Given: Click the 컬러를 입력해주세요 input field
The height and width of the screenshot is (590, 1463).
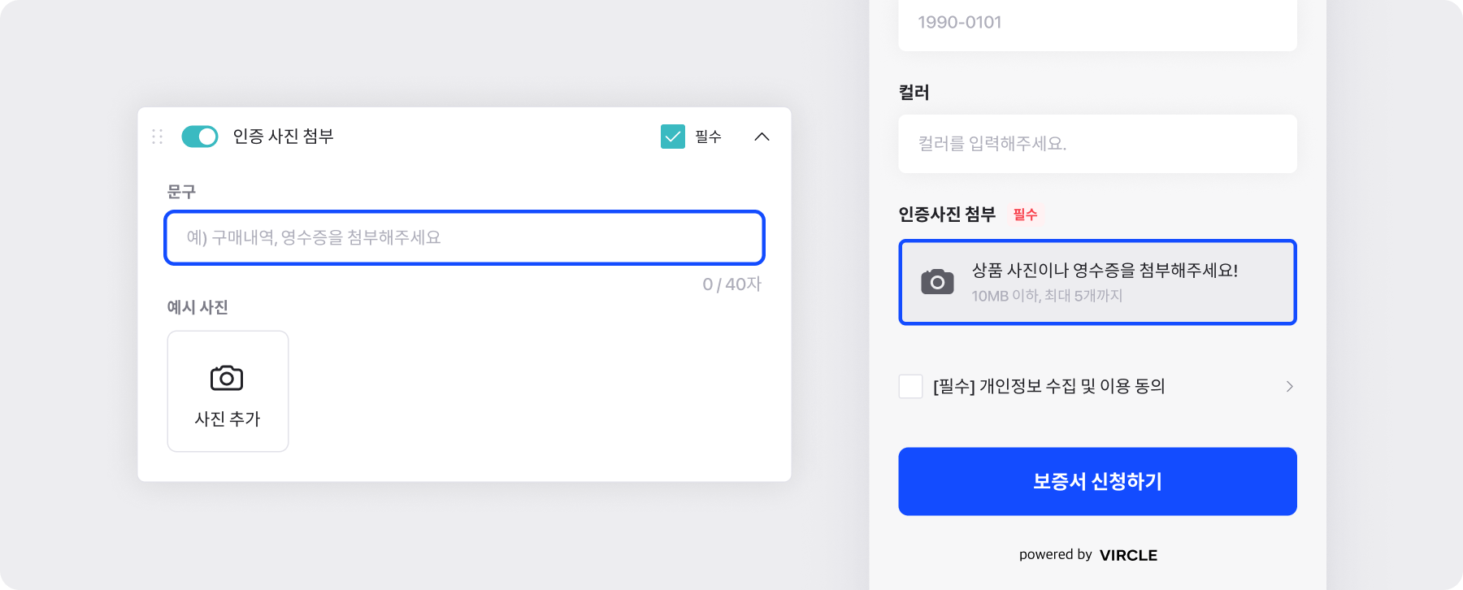Looking at the screenshot, I should (x=1097, y=144).
